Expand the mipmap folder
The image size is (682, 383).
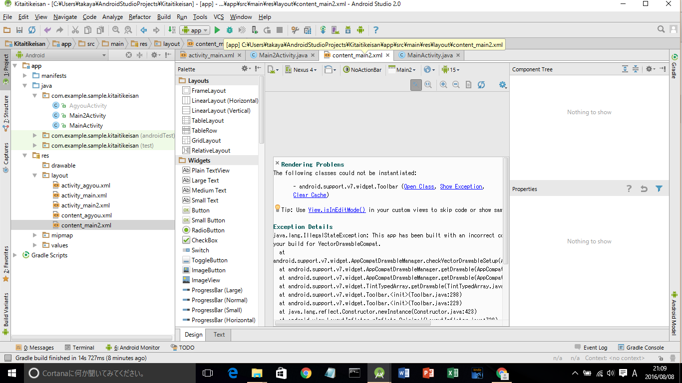point(35,235)
